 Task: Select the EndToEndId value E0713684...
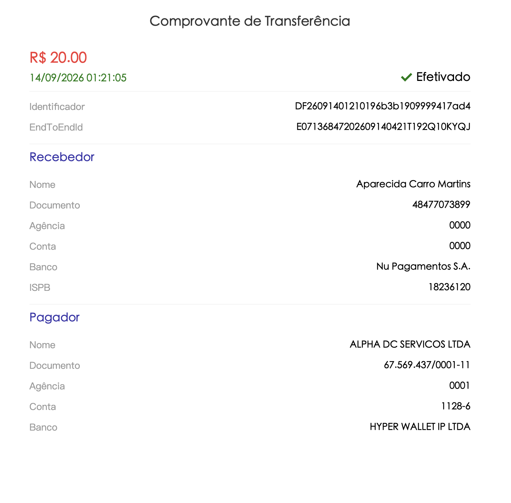383,127
